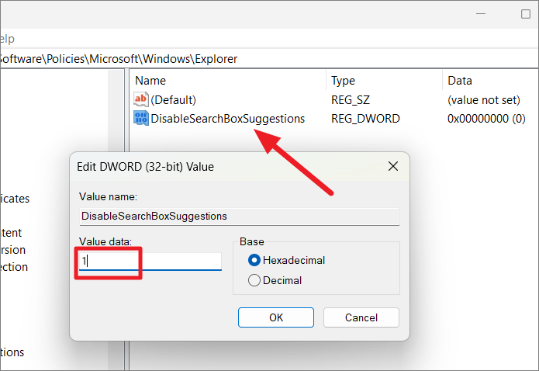
Task: Select the DisableSearchBoxSuggestions entry name
Action: 227,119
